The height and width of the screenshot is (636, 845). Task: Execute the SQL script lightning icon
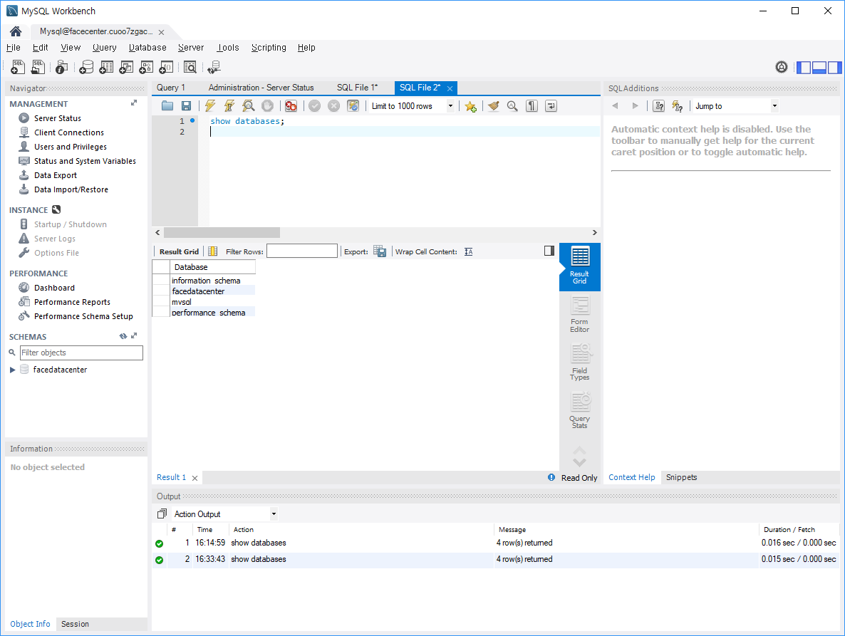tap(210, 106)
